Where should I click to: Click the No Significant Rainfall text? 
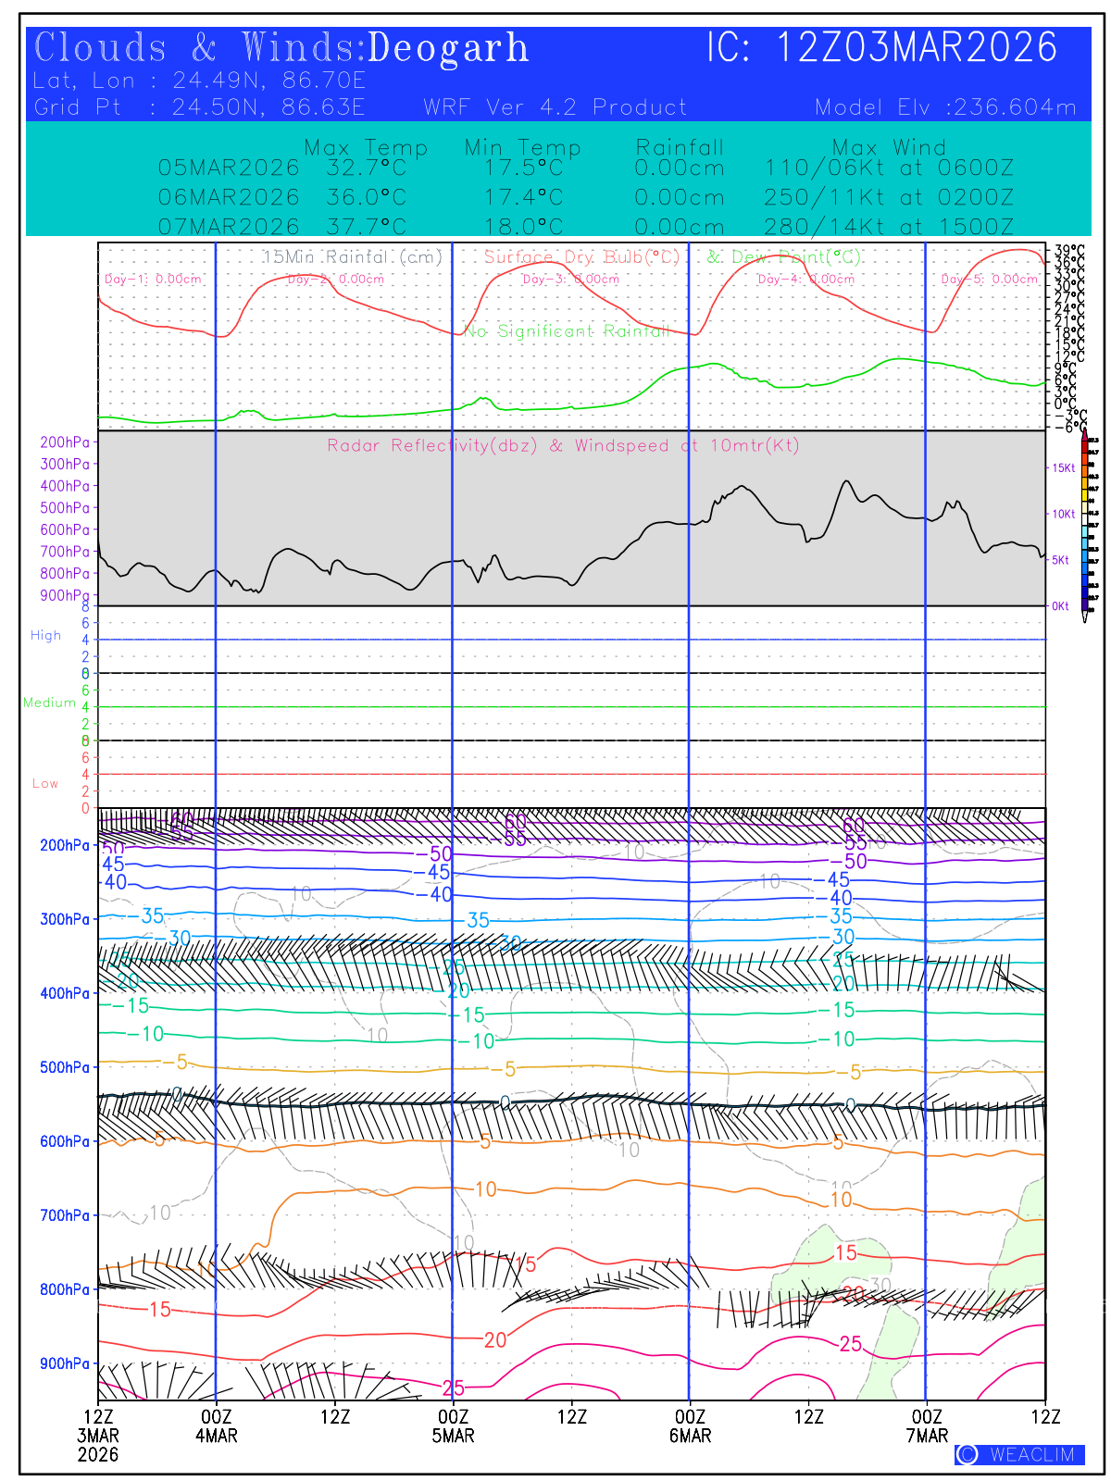[566, 330]
